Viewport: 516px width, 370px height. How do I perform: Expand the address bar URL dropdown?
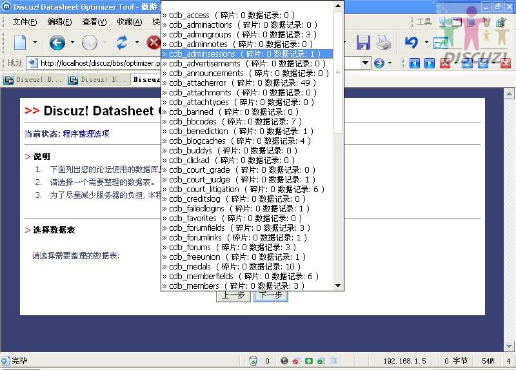tap(365, 63)
